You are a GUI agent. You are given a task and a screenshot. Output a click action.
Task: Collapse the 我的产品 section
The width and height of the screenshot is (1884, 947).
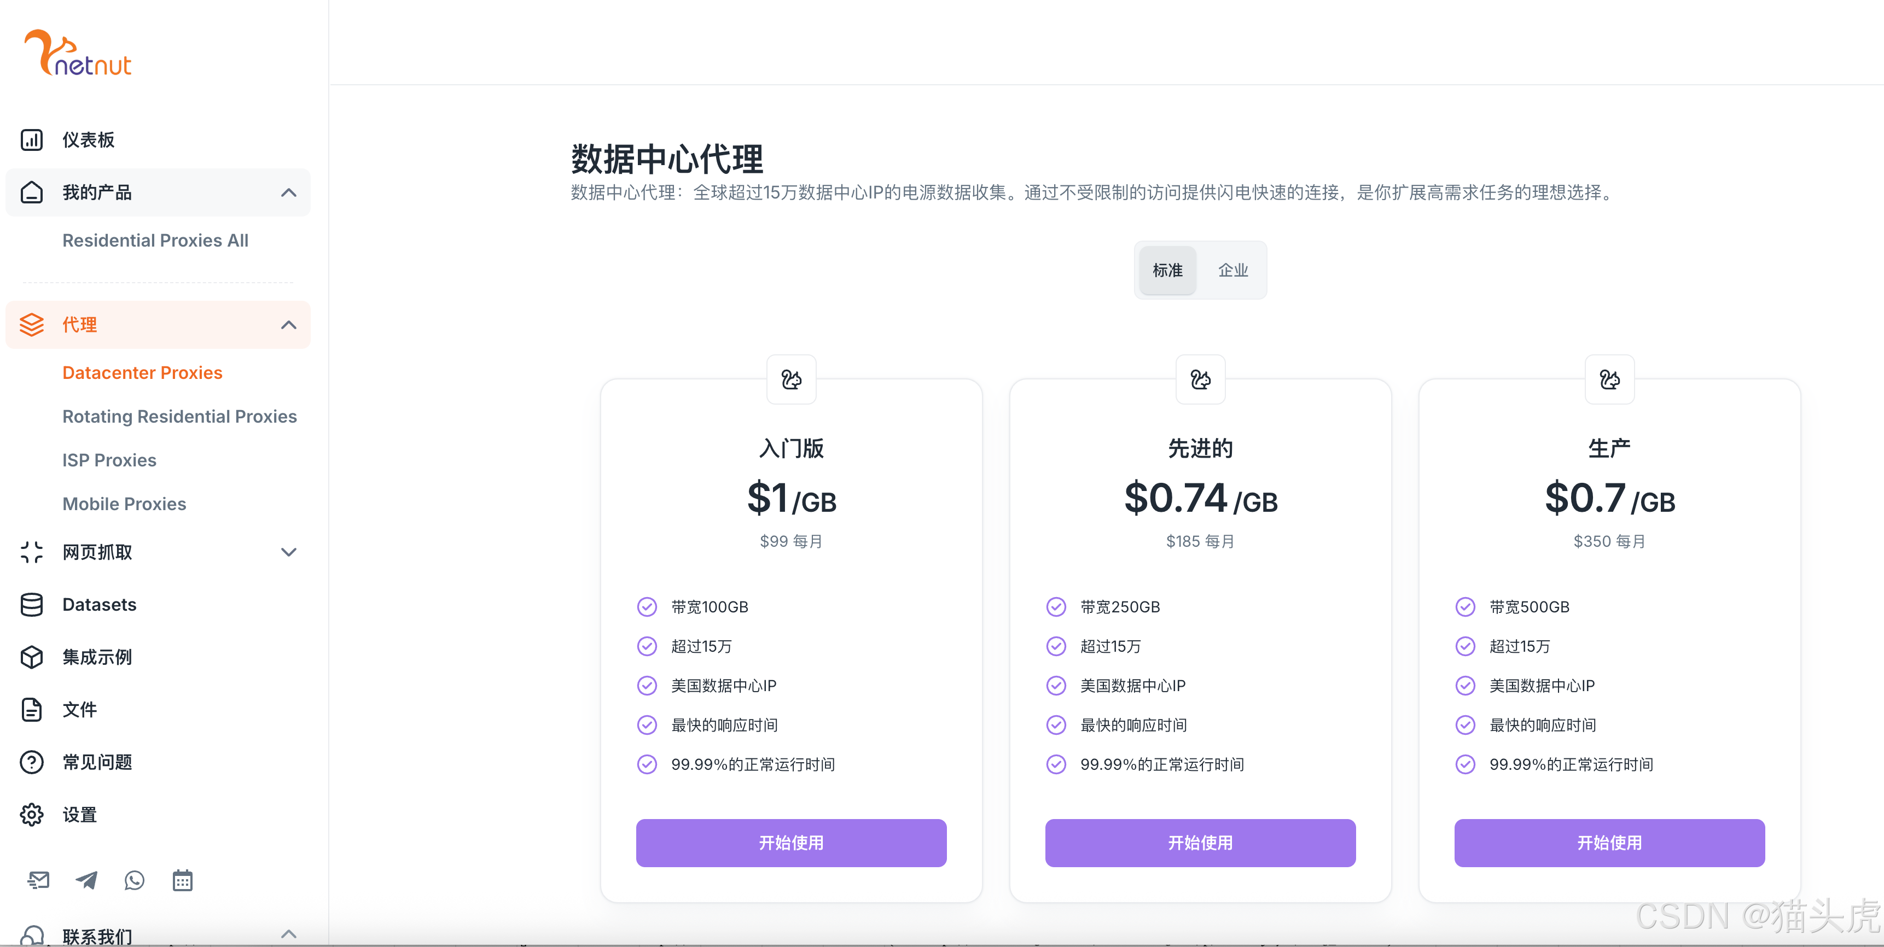[x=287, y=192]
